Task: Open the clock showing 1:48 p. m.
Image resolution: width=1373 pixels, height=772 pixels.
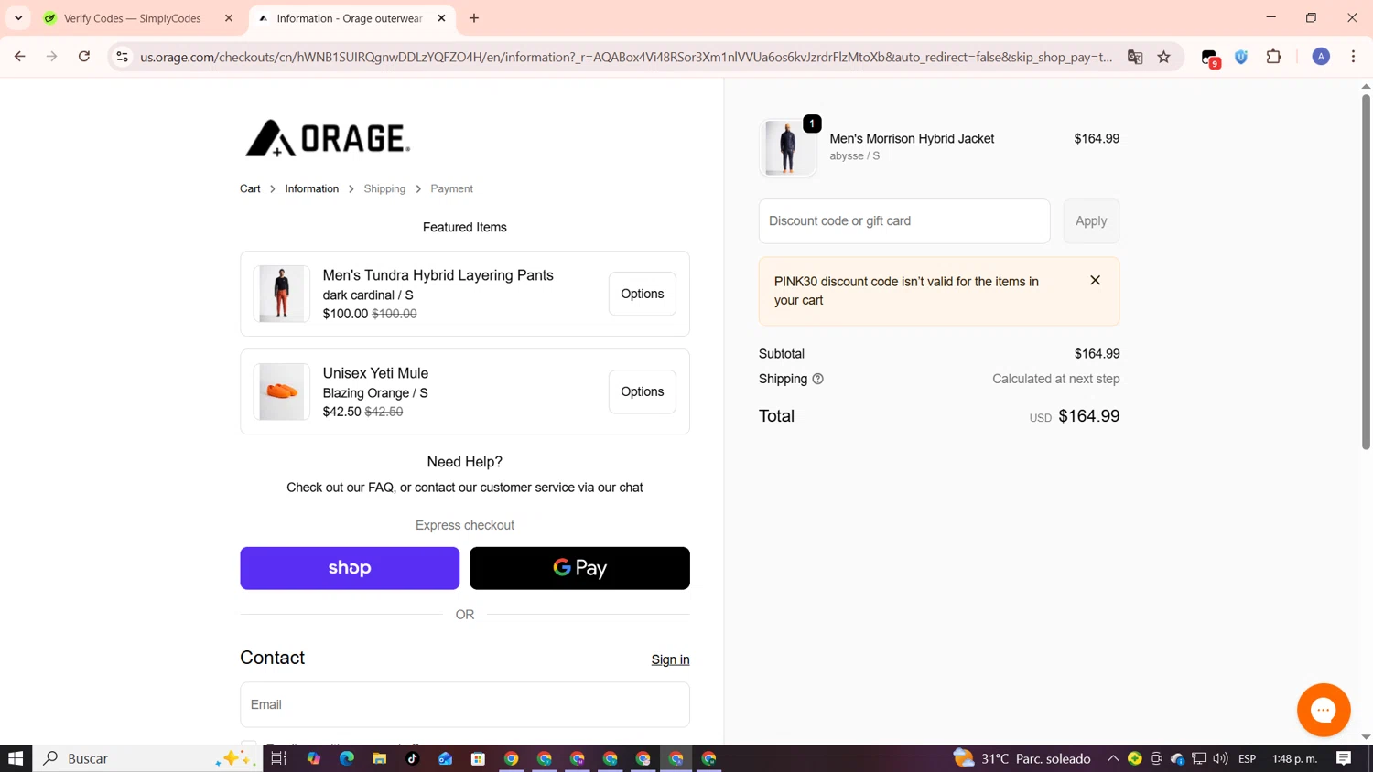Action: tap(1294, 758)
